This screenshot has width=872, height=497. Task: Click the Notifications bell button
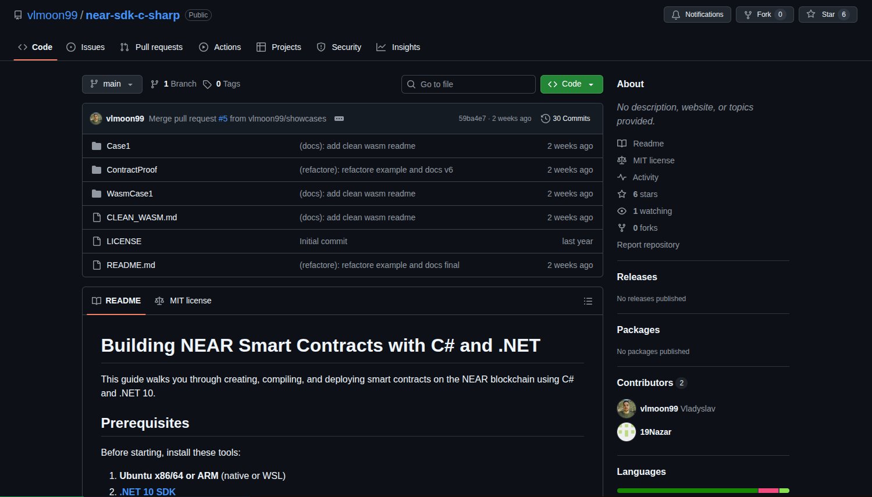click(697, 15)
